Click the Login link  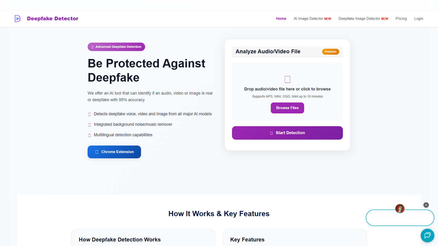[419, 19]
